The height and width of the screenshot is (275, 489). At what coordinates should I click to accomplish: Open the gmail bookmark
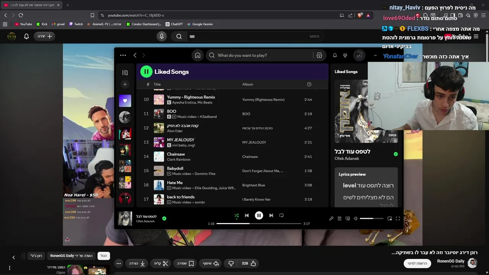pyautogui.click(x=58, y=24)
